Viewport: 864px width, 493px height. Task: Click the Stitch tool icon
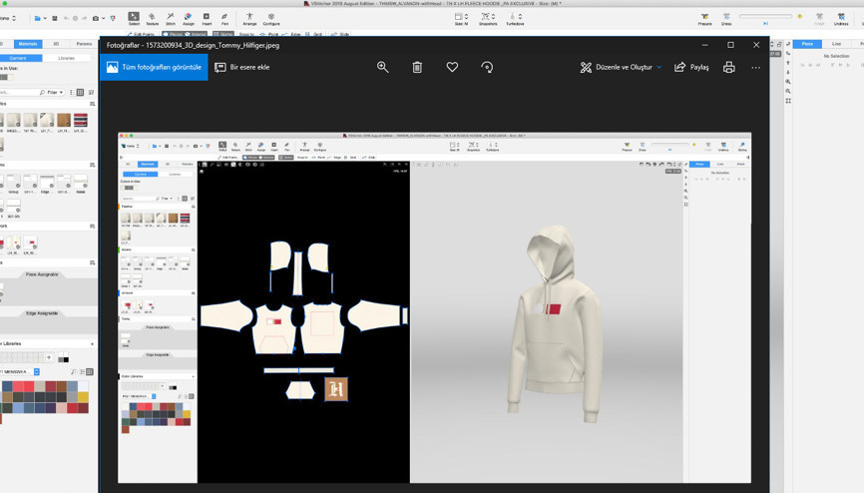tap(171, 18)
